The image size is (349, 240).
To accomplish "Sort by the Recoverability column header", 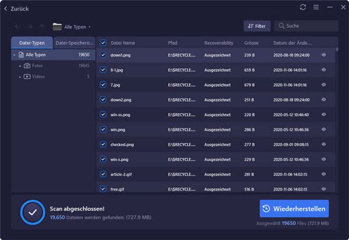I will coord(219,43).
